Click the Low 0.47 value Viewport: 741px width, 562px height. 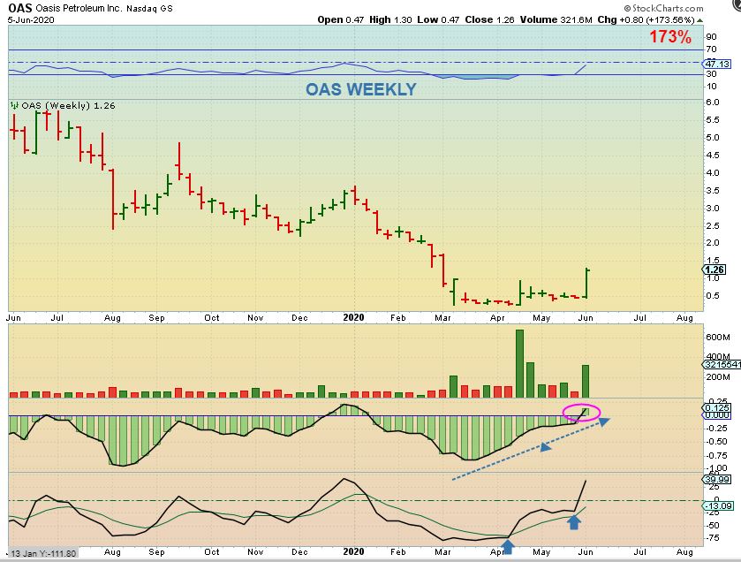438,19
